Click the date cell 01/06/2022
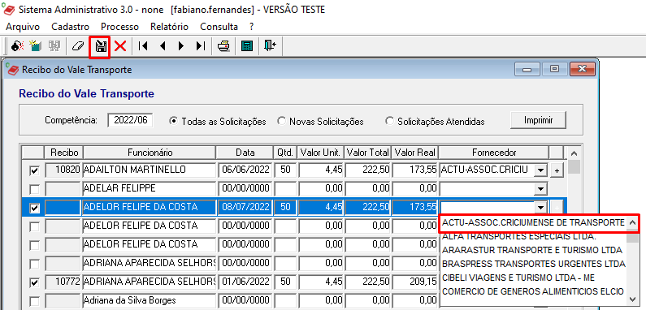Screen dimensions: 646x310 pos(245,282)
